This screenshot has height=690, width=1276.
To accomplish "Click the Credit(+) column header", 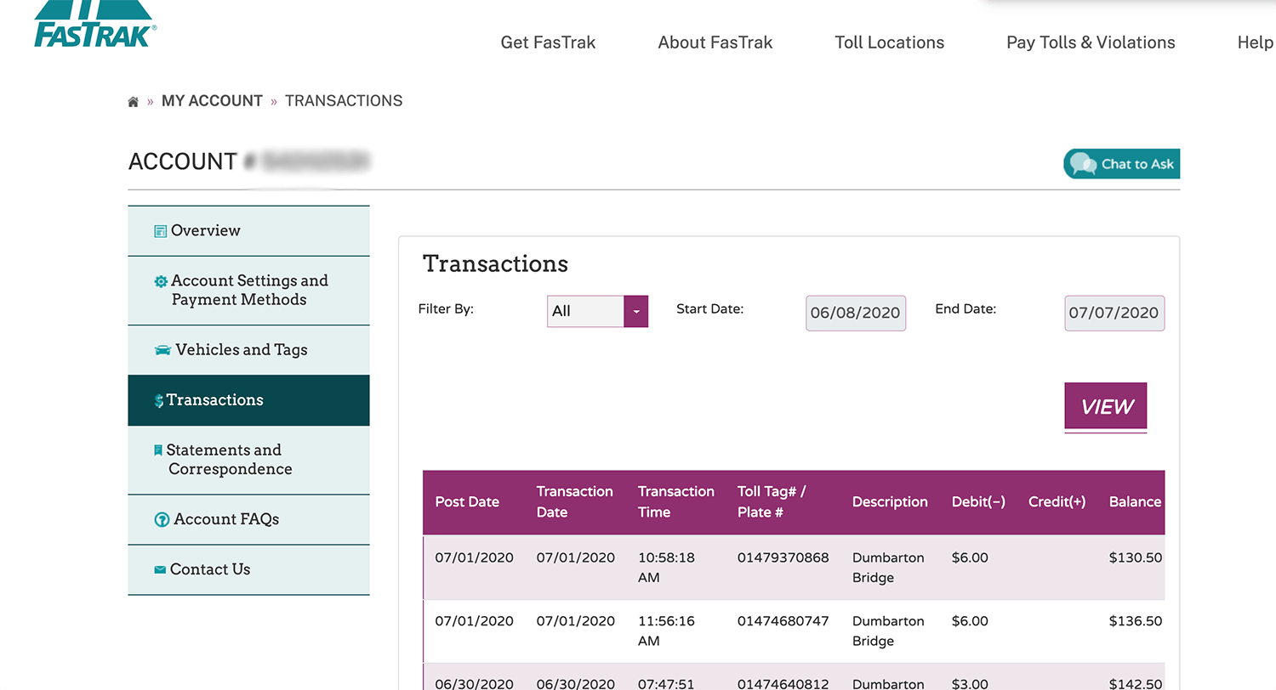I will coord(1057,502).
